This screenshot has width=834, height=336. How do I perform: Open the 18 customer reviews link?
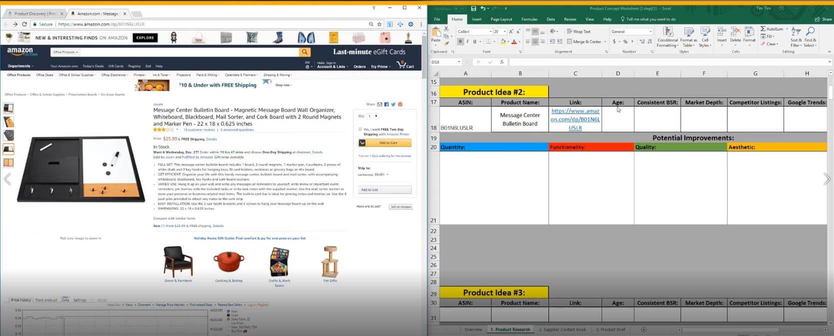[x=199, y=129]
